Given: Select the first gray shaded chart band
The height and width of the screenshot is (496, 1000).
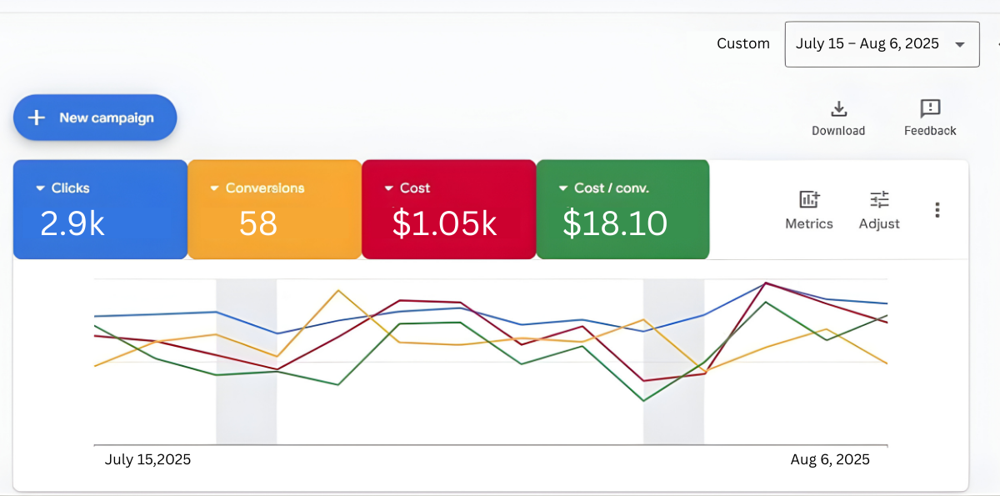Looking at the screenshot, I should tap(246, 400).
